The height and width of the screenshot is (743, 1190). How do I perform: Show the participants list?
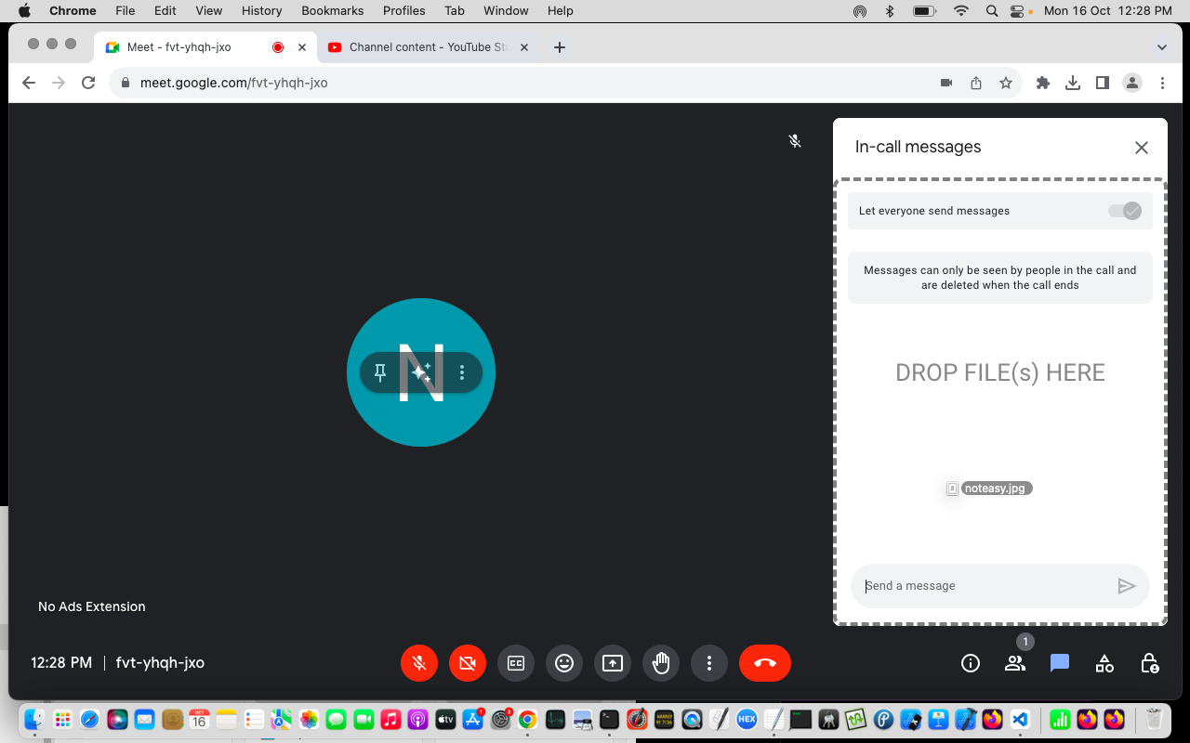click(x=1014, y=663)
